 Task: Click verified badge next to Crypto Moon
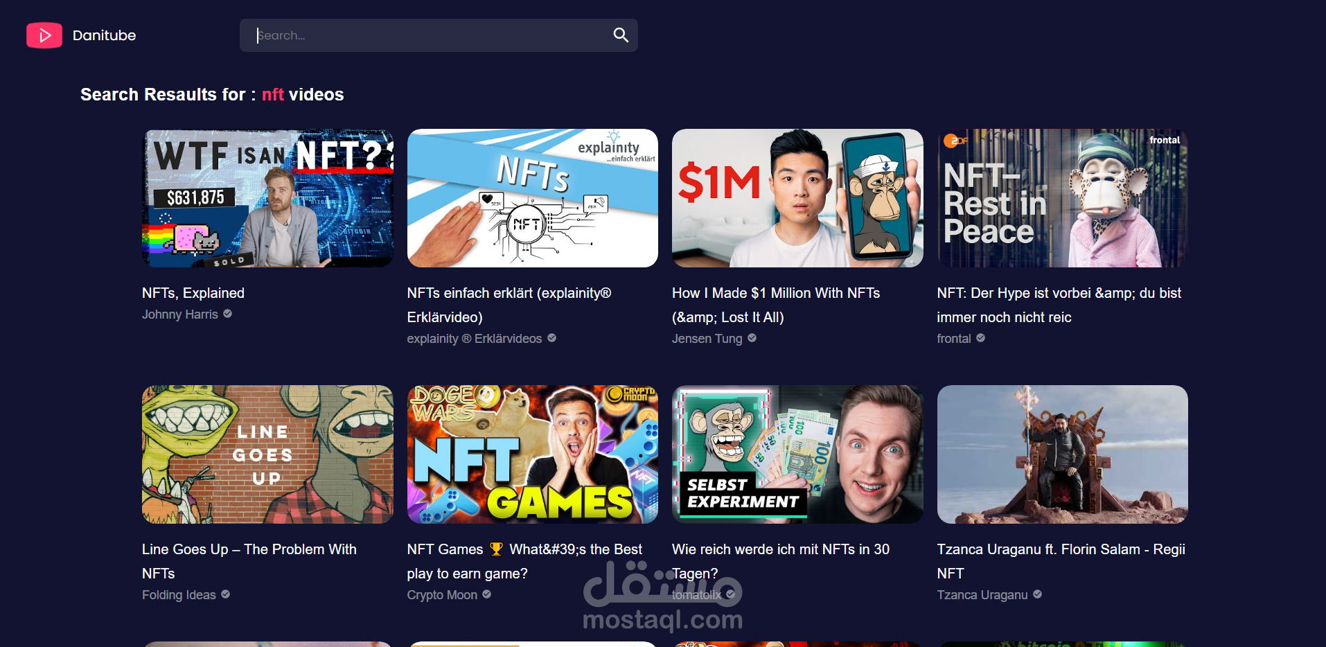pyautogui.click(x=486, y=594)
